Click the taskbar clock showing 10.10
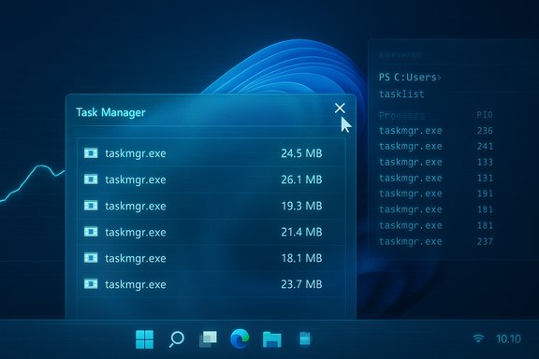 508,339
